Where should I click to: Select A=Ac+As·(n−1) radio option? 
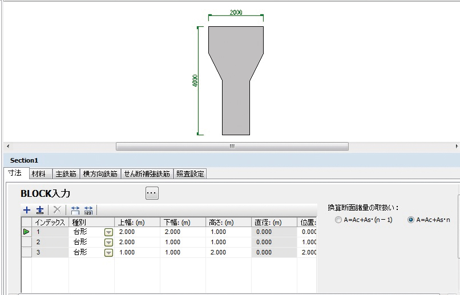[x=338, y=220]
